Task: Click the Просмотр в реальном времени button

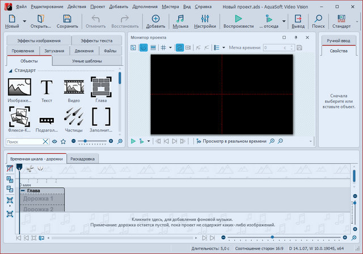Action: (233, 141)
